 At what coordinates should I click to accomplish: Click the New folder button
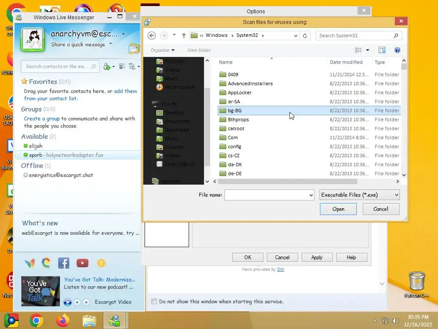(x=199, y=50)
